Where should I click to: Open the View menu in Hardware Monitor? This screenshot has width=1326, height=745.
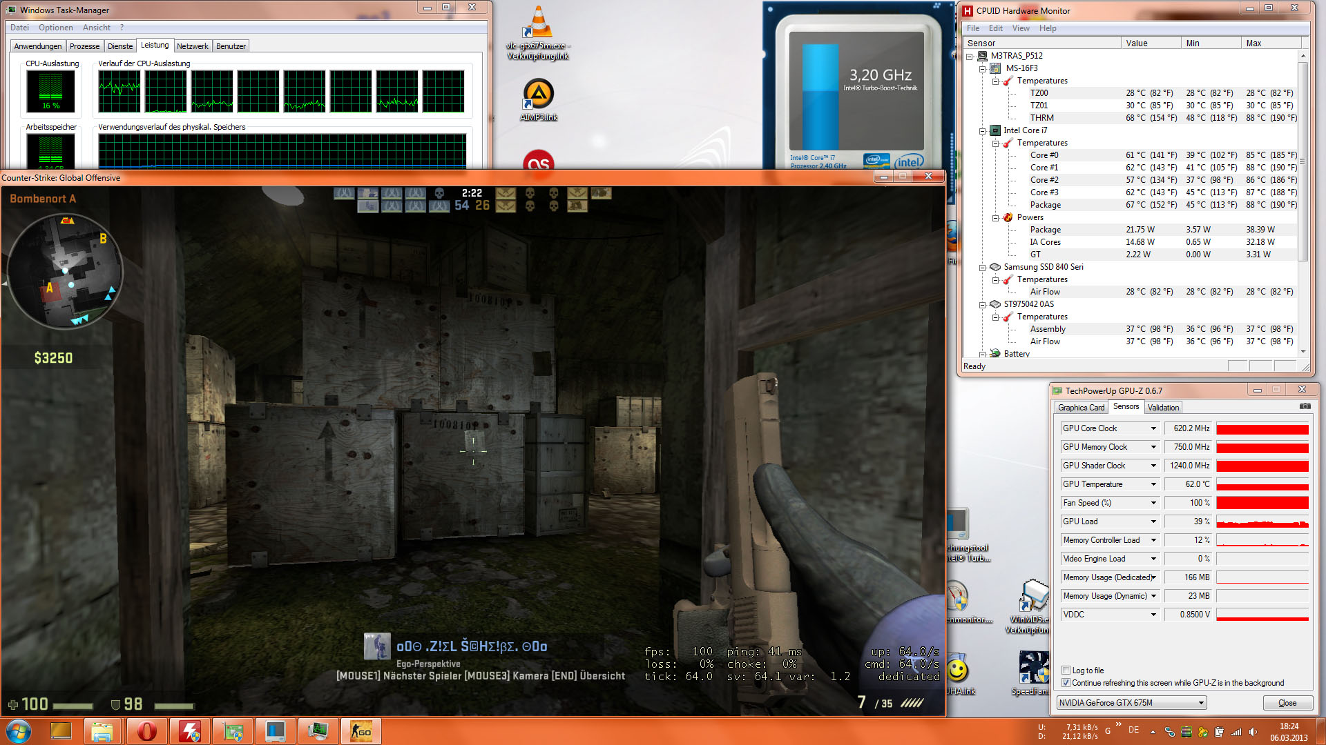1020,28
